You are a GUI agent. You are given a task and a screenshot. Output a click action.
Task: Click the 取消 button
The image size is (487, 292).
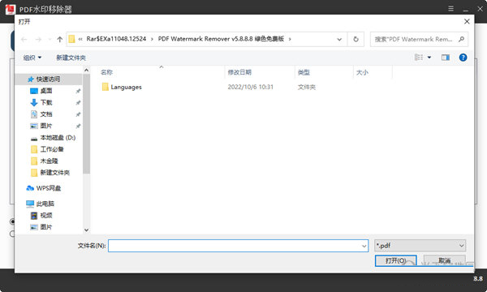[445, 260]
